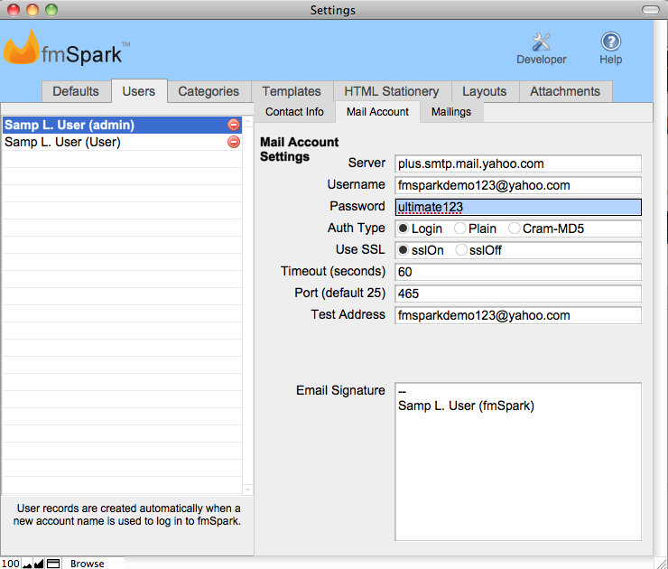Click inside the Email Signature text box

pyautogui.click(x=518, y=470)
